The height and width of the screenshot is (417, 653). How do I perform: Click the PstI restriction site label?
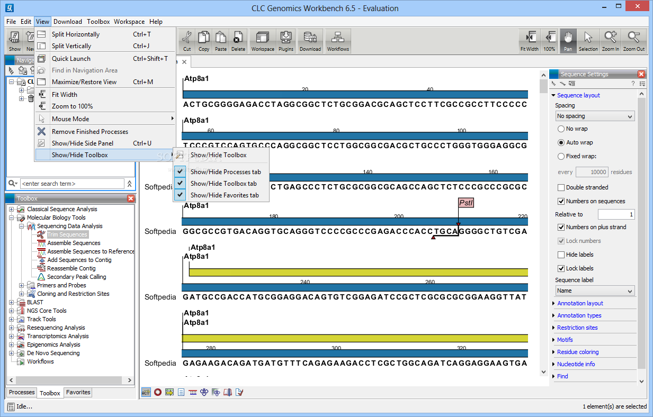pos(466,203)
